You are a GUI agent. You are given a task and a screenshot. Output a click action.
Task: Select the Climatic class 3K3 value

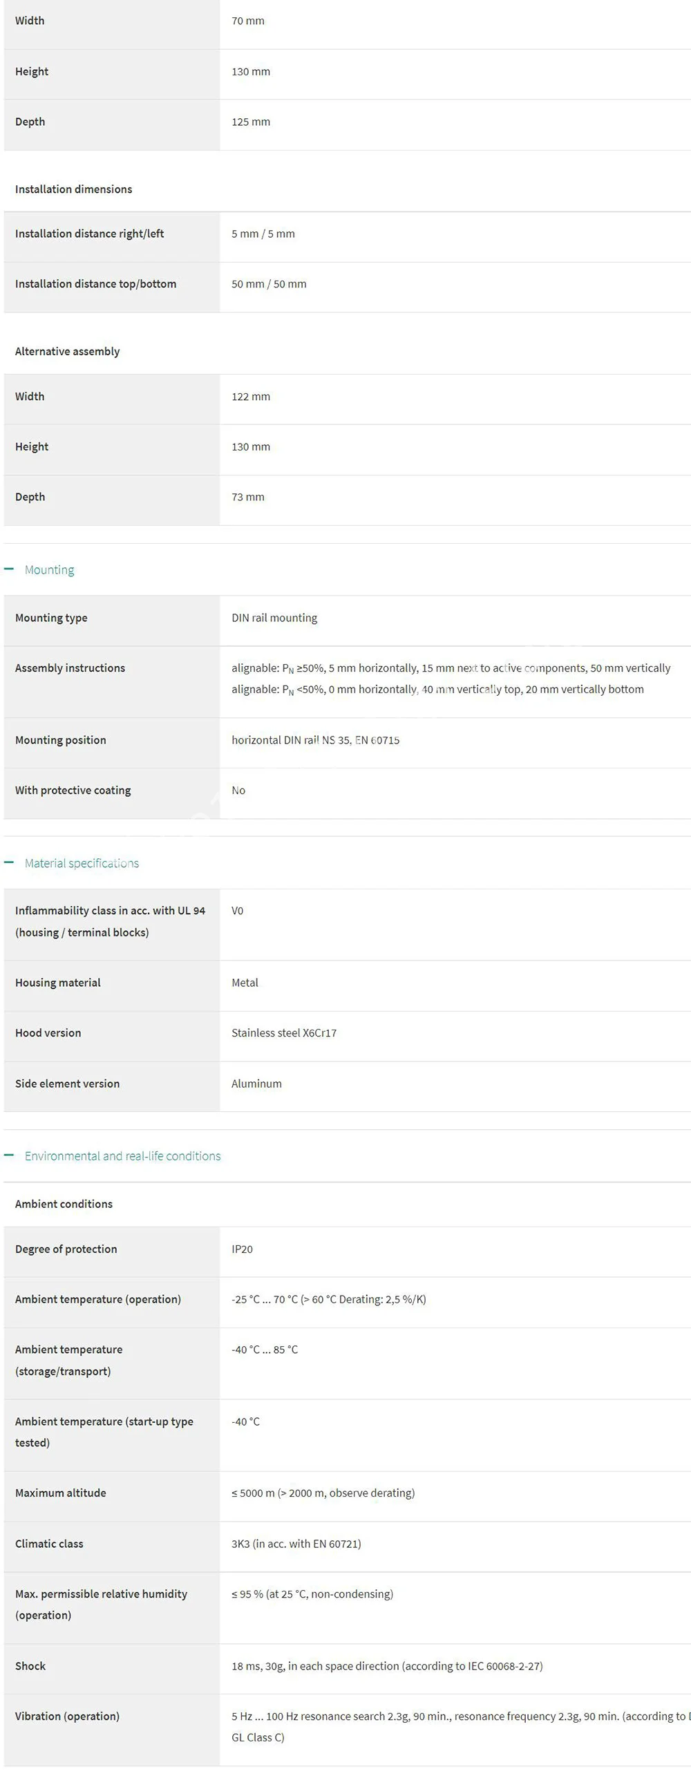click(296, 1544)
